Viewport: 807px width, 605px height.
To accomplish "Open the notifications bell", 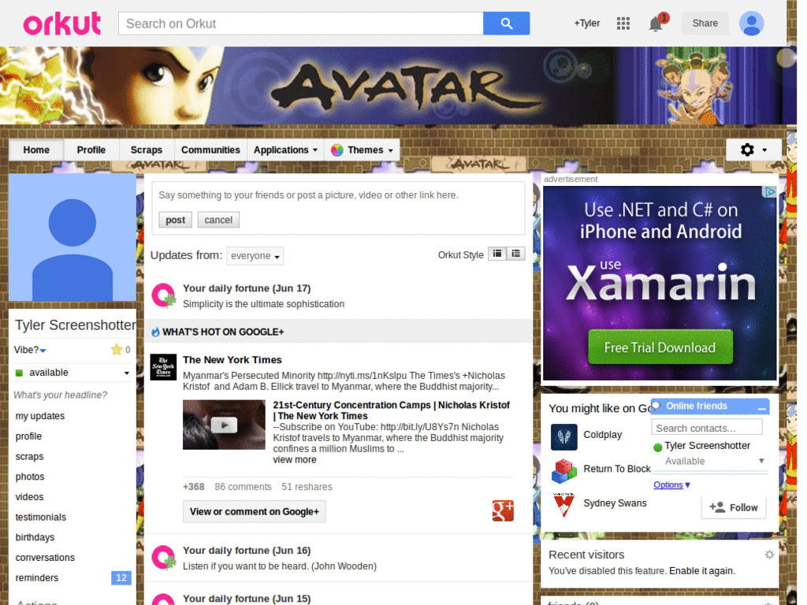I will coord(655,24).
